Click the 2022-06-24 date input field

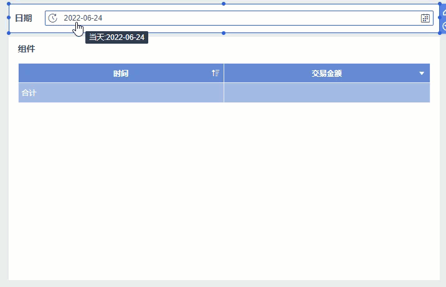239,18
